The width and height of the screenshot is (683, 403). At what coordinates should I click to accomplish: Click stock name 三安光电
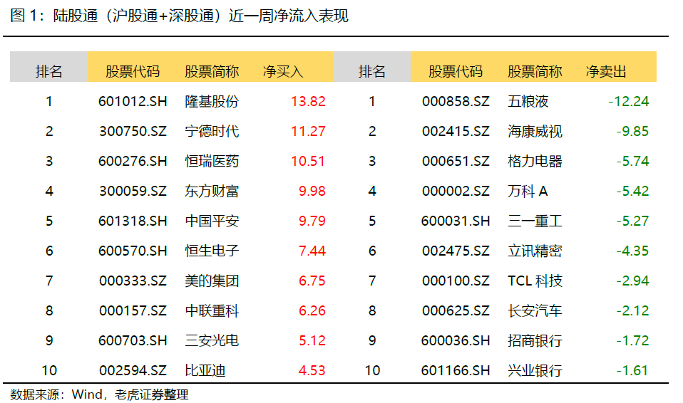[x=212, y=340]
